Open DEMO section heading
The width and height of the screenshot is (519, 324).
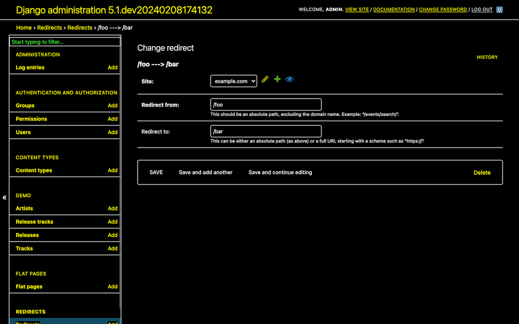point(24,195)
